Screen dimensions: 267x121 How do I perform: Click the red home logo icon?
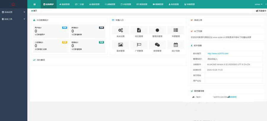tap(13, 4)
